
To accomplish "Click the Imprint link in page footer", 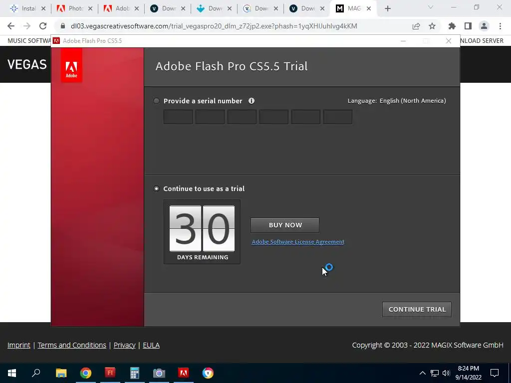I will [x=19, y=345].
